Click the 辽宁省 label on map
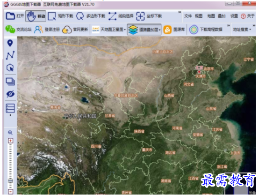259x195 pixels. [x=248, y=60]
